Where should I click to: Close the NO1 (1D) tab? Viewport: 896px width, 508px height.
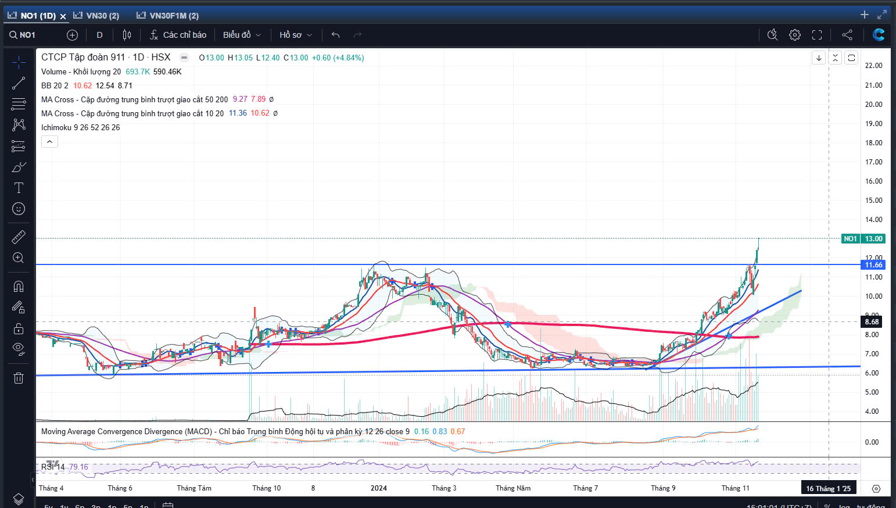(x=63, y=16)
